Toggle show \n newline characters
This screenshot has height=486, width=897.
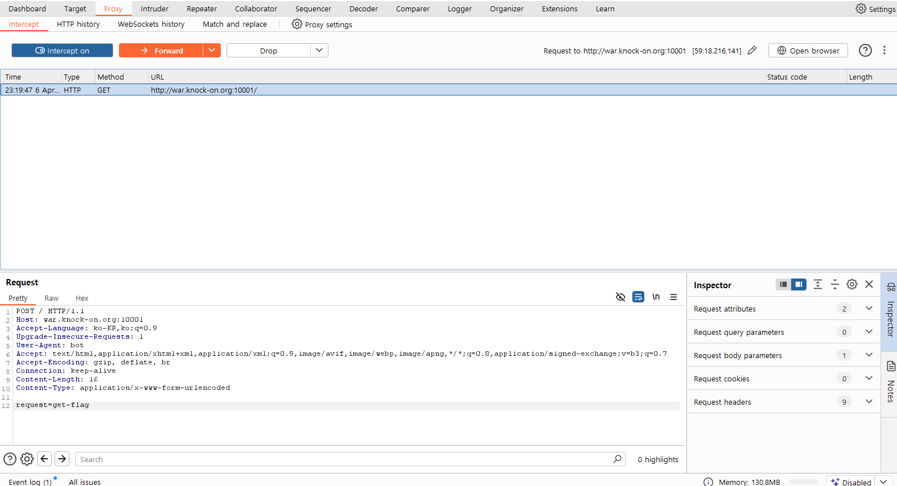[x=656, y=297]
